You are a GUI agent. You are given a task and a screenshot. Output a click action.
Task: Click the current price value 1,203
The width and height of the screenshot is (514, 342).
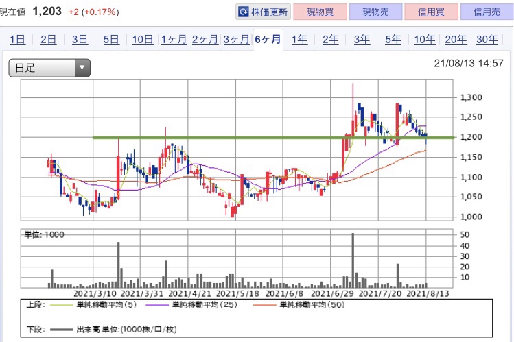click(x=47, y=12)
